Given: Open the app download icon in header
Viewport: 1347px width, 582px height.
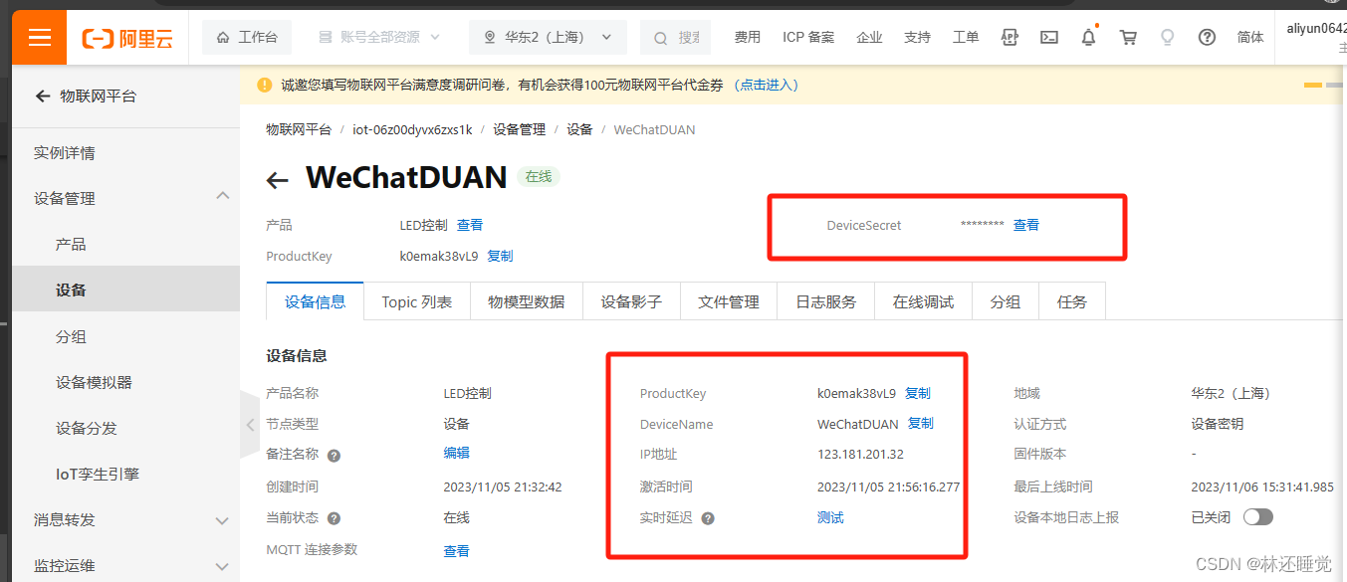Looking at the screenshot, I should pyautogui.click(x=1010, y=38).
